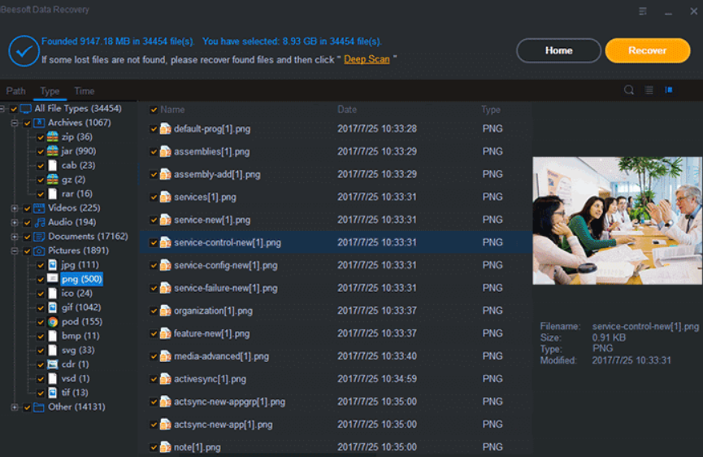
Task: Switch to list view icon
Action: tap(649, 89)
